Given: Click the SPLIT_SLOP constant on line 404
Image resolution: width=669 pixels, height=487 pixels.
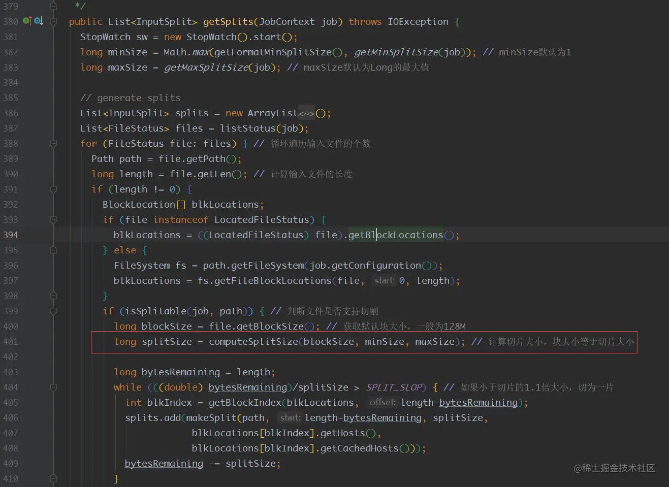Looking at the screenshot, I should [x=394, y=387].
